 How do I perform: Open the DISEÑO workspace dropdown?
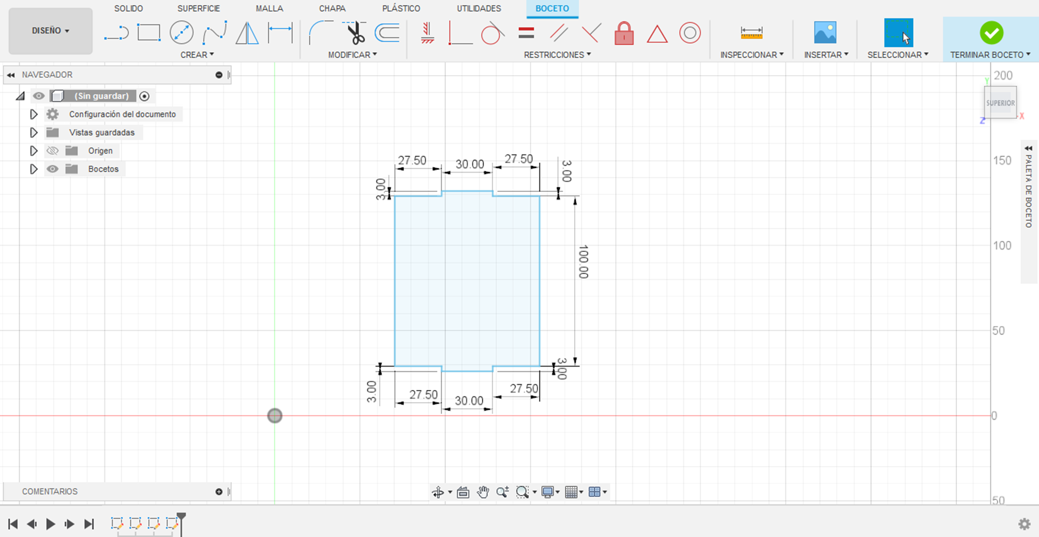click(x=51, y=31)
